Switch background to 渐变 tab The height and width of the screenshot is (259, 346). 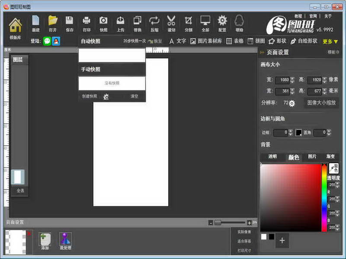point(330,157)
